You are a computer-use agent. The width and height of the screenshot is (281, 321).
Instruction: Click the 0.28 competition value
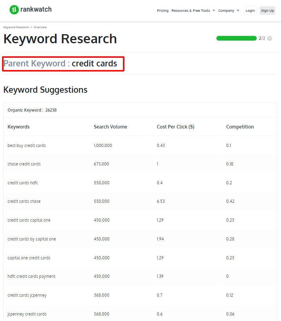[x=230, y=239]
